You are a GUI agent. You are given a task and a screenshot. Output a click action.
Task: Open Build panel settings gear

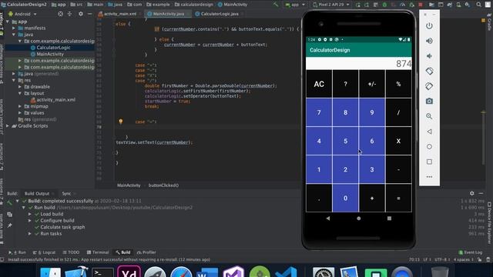point(471,193)
